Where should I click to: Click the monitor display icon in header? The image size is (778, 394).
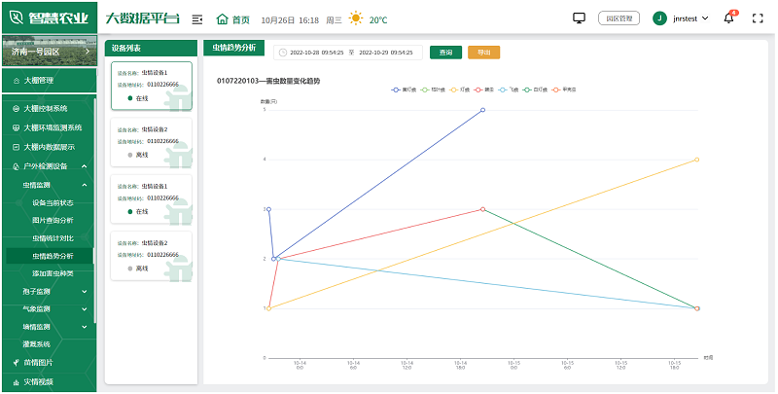(580, 18)
